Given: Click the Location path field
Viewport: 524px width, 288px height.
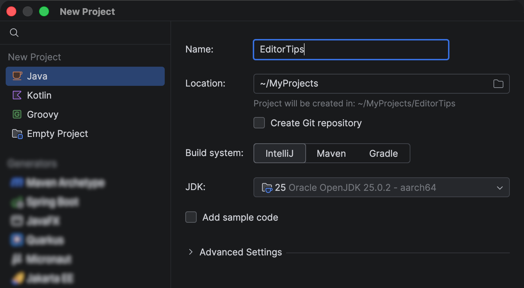Looking at the screenshot, I should pyautogui.click(x=382, y=84).
